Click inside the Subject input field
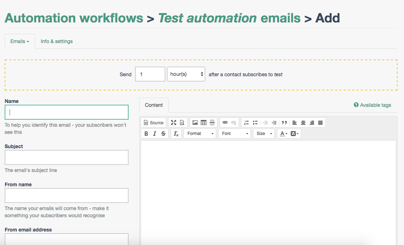This screenshot has width=404, height=245. pos(66,157)
